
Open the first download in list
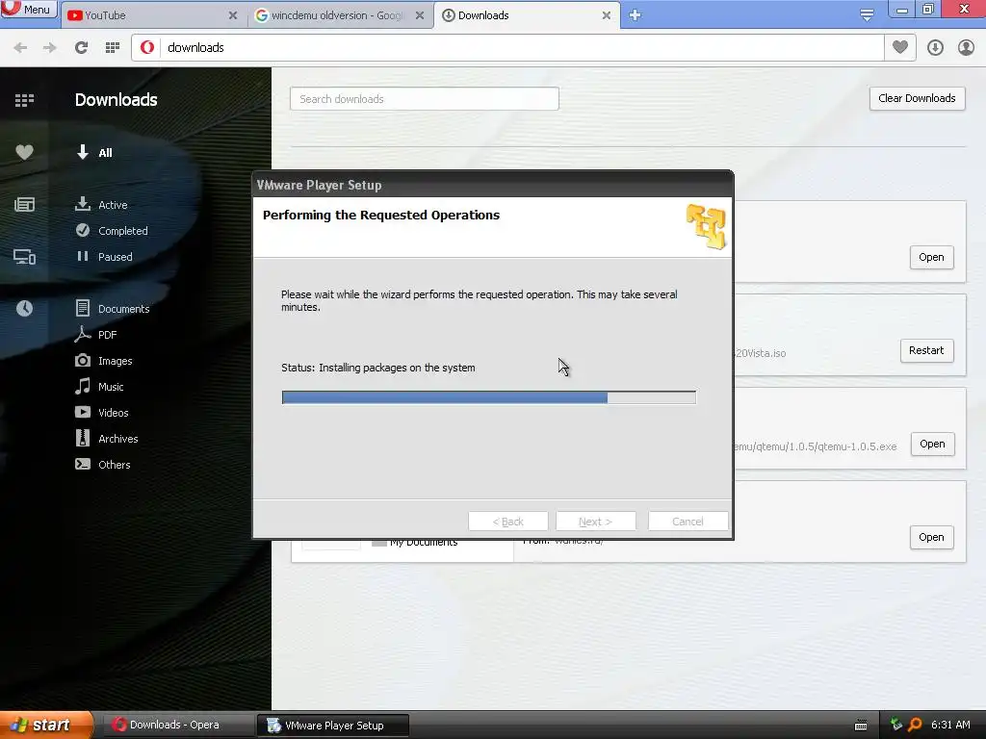click(x=931, y=257)
